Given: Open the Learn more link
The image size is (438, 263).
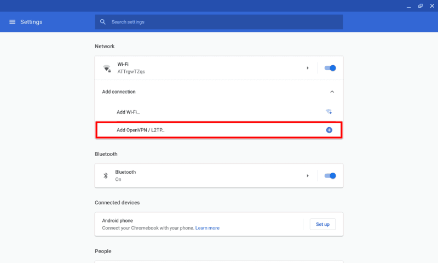Looking at the screenshot, I should point(208,228).
